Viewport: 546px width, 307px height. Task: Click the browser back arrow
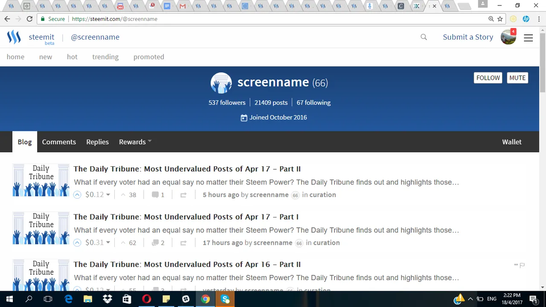(7, 19)
